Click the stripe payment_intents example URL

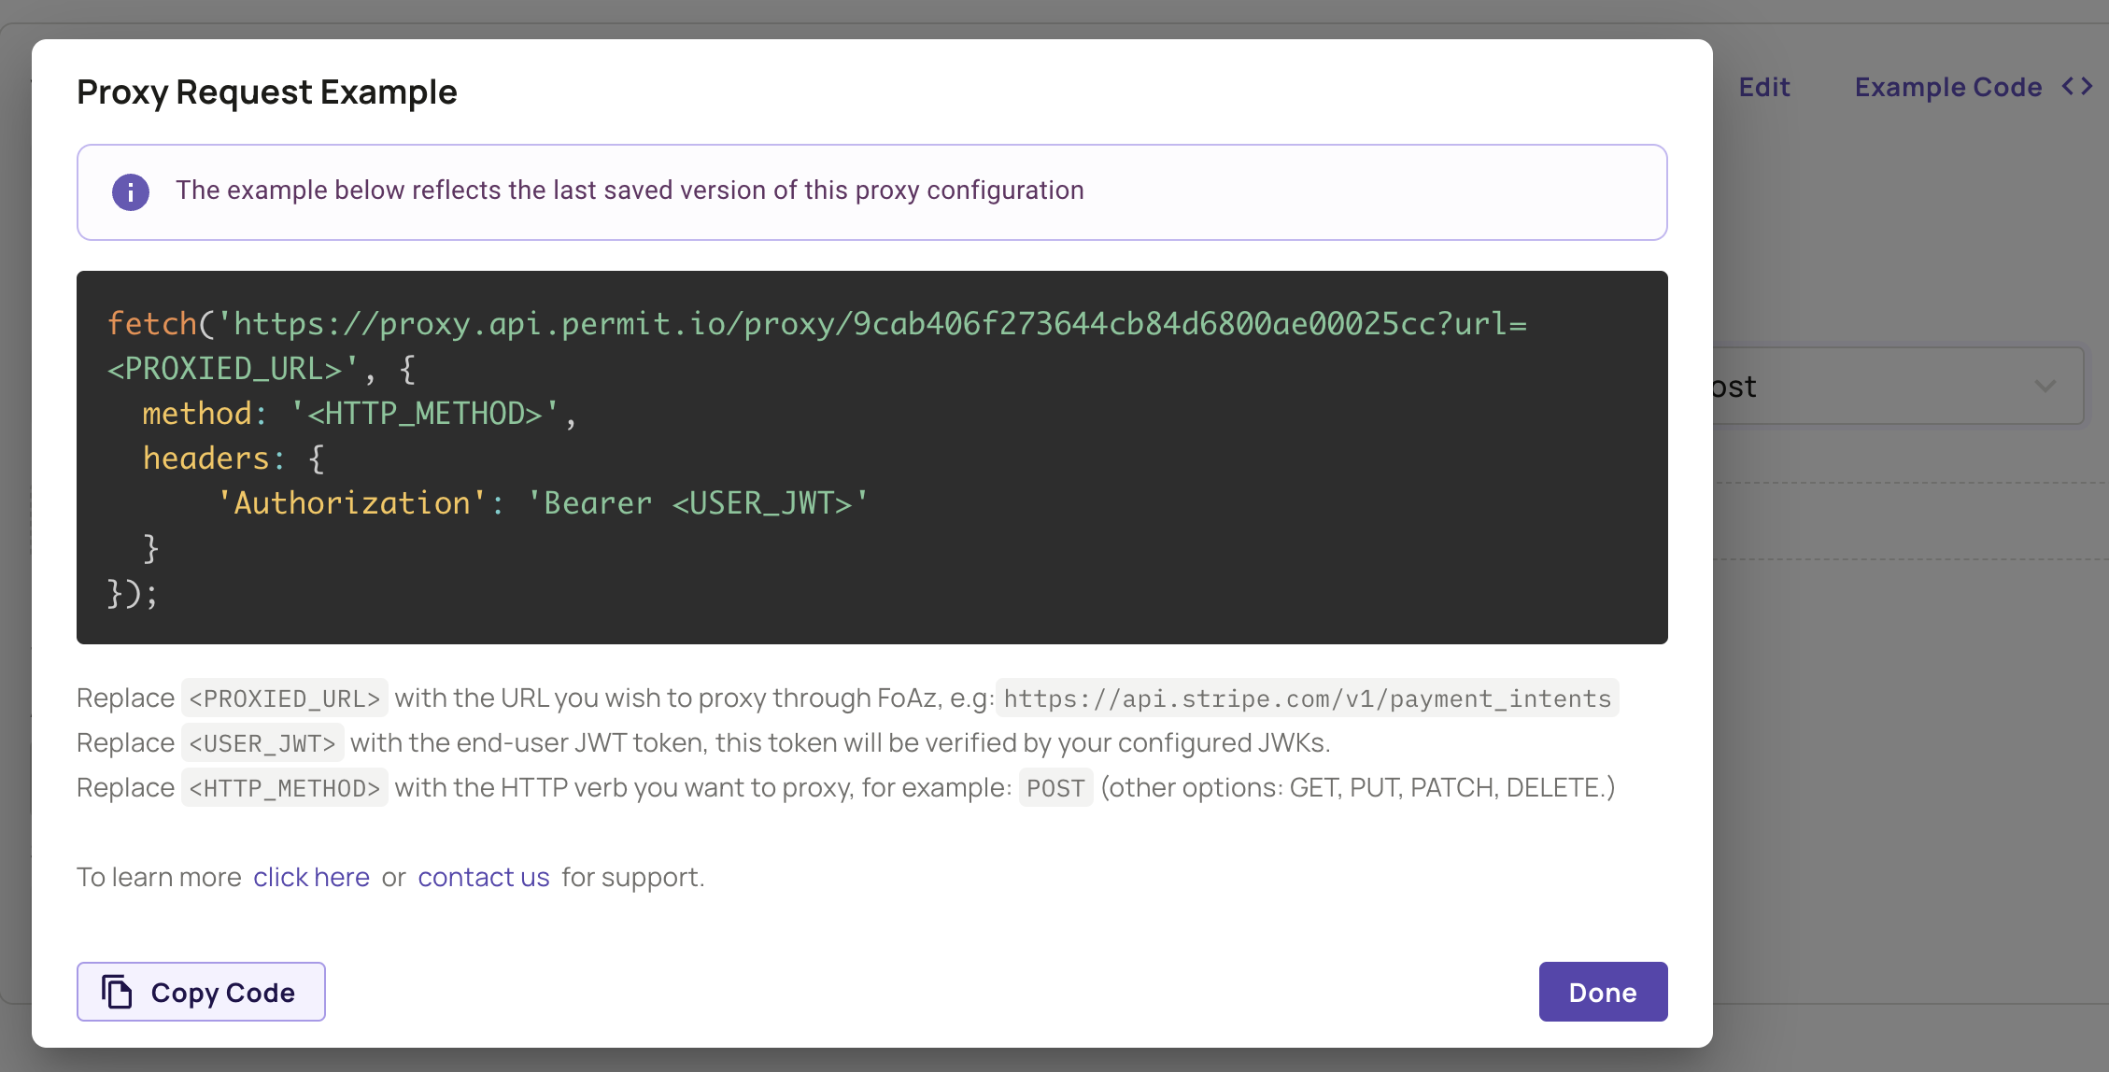pyautogui.click(x=1306, y=698)
